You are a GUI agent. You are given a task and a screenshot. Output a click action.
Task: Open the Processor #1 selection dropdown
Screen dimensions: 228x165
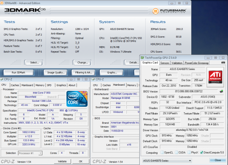point(30,153)
